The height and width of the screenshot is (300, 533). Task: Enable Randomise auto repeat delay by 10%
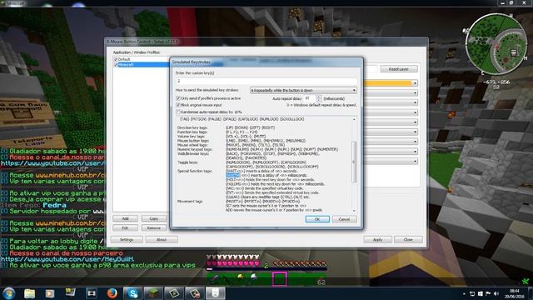click(x=178, y=112)
